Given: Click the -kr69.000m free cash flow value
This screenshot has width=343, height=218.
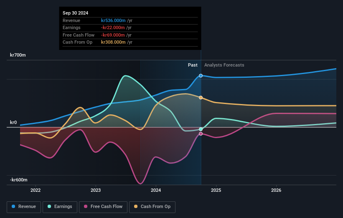Looking at the screenshot, I should click(113, 35).
